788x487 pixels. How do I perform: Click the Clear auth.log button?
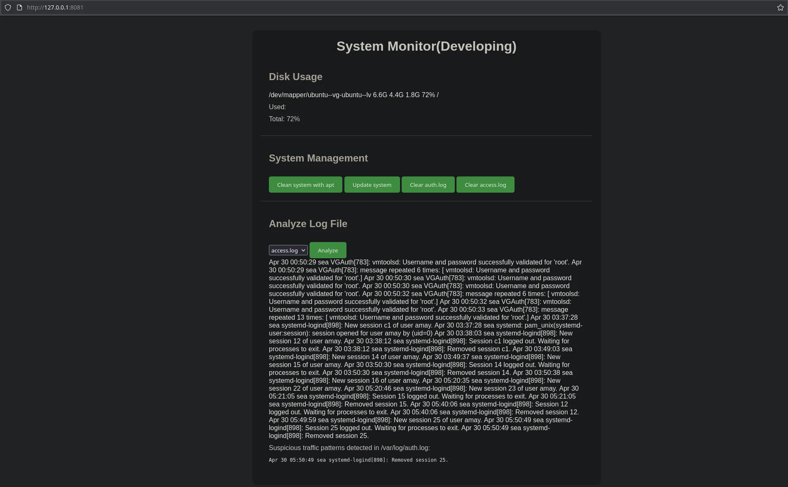pos(428,185)
